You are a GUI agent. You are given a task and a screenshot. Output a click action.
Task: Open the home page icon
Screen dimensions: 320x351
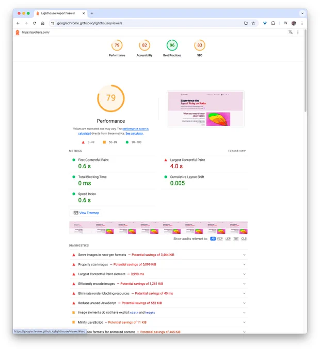43,23
